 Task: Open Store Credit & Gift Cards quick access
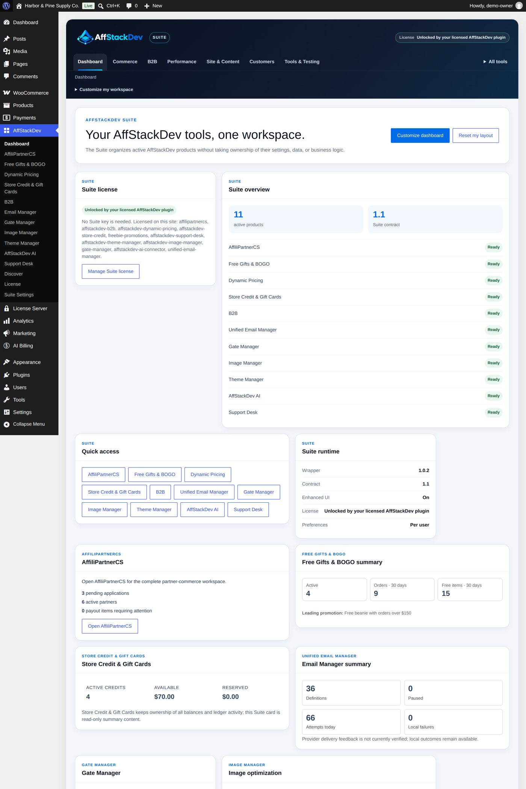[114, 492]
